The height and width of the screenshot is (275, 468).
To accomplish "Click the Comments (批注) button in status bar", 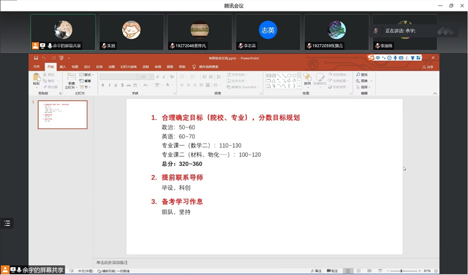I will click(x=332, y=271).
